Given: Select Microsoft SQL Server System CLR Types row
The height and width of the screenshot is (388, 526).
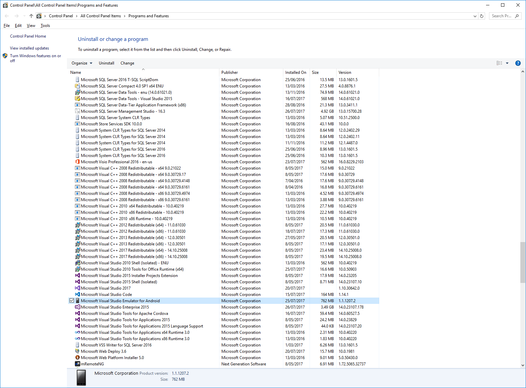Looking at the screenshot, I should [x=224, y=118].
